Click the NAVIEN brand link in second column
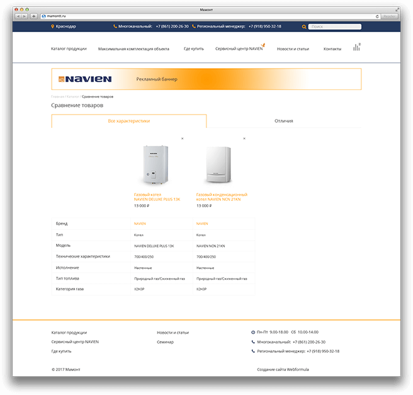The image size is (413, 395). click(x=202, y=224)
